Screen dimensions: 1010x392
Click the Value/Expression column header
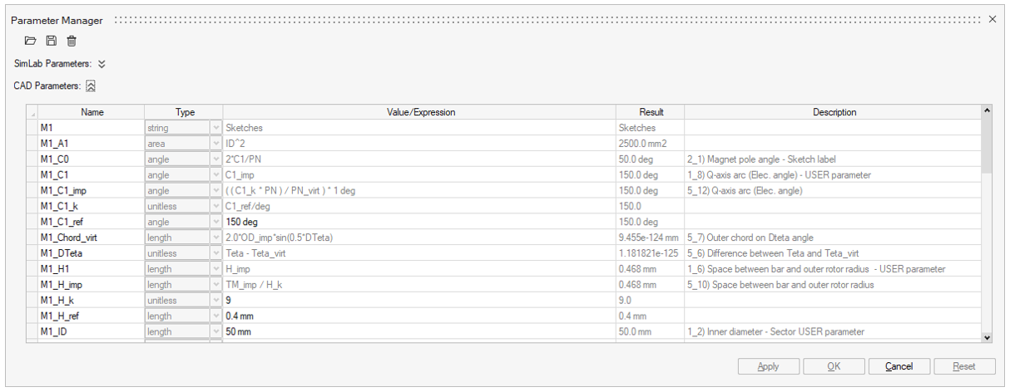pyautogui.click(x=421, y=112)
